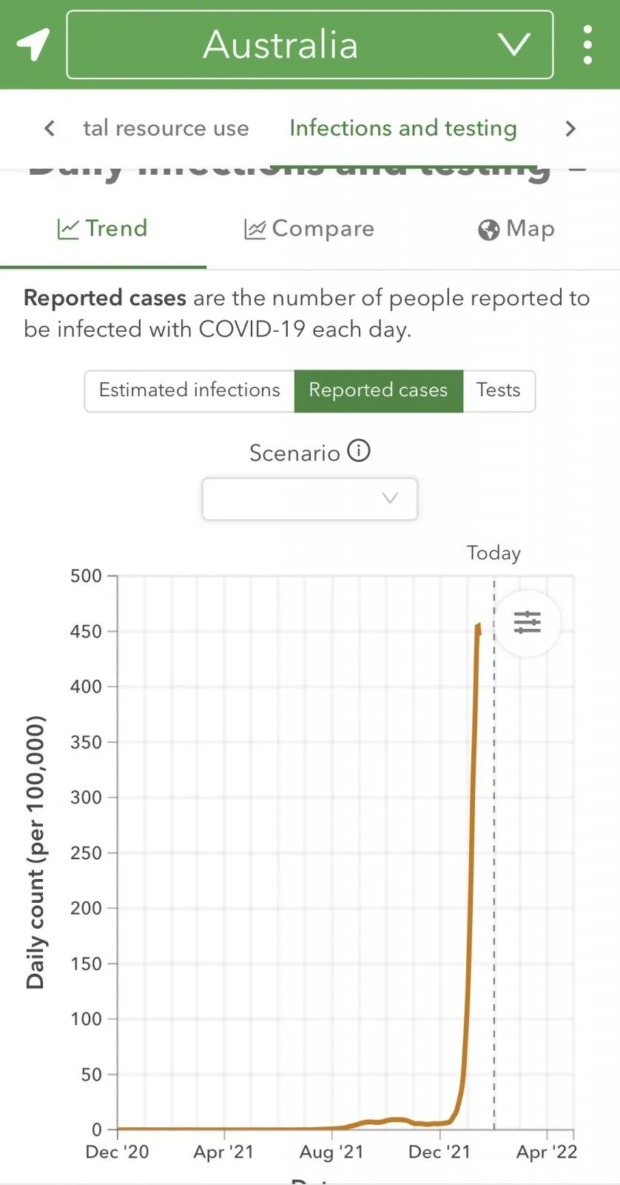
Task: Open the Australia location dropdown
Action: tap(310, 44)
